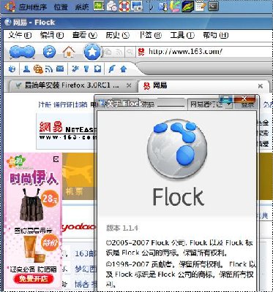Click the 时尚伊人 pink advertisement
The height and width of the screenshot is (292, 273).
pyautogui.click(x=33, y=221)
